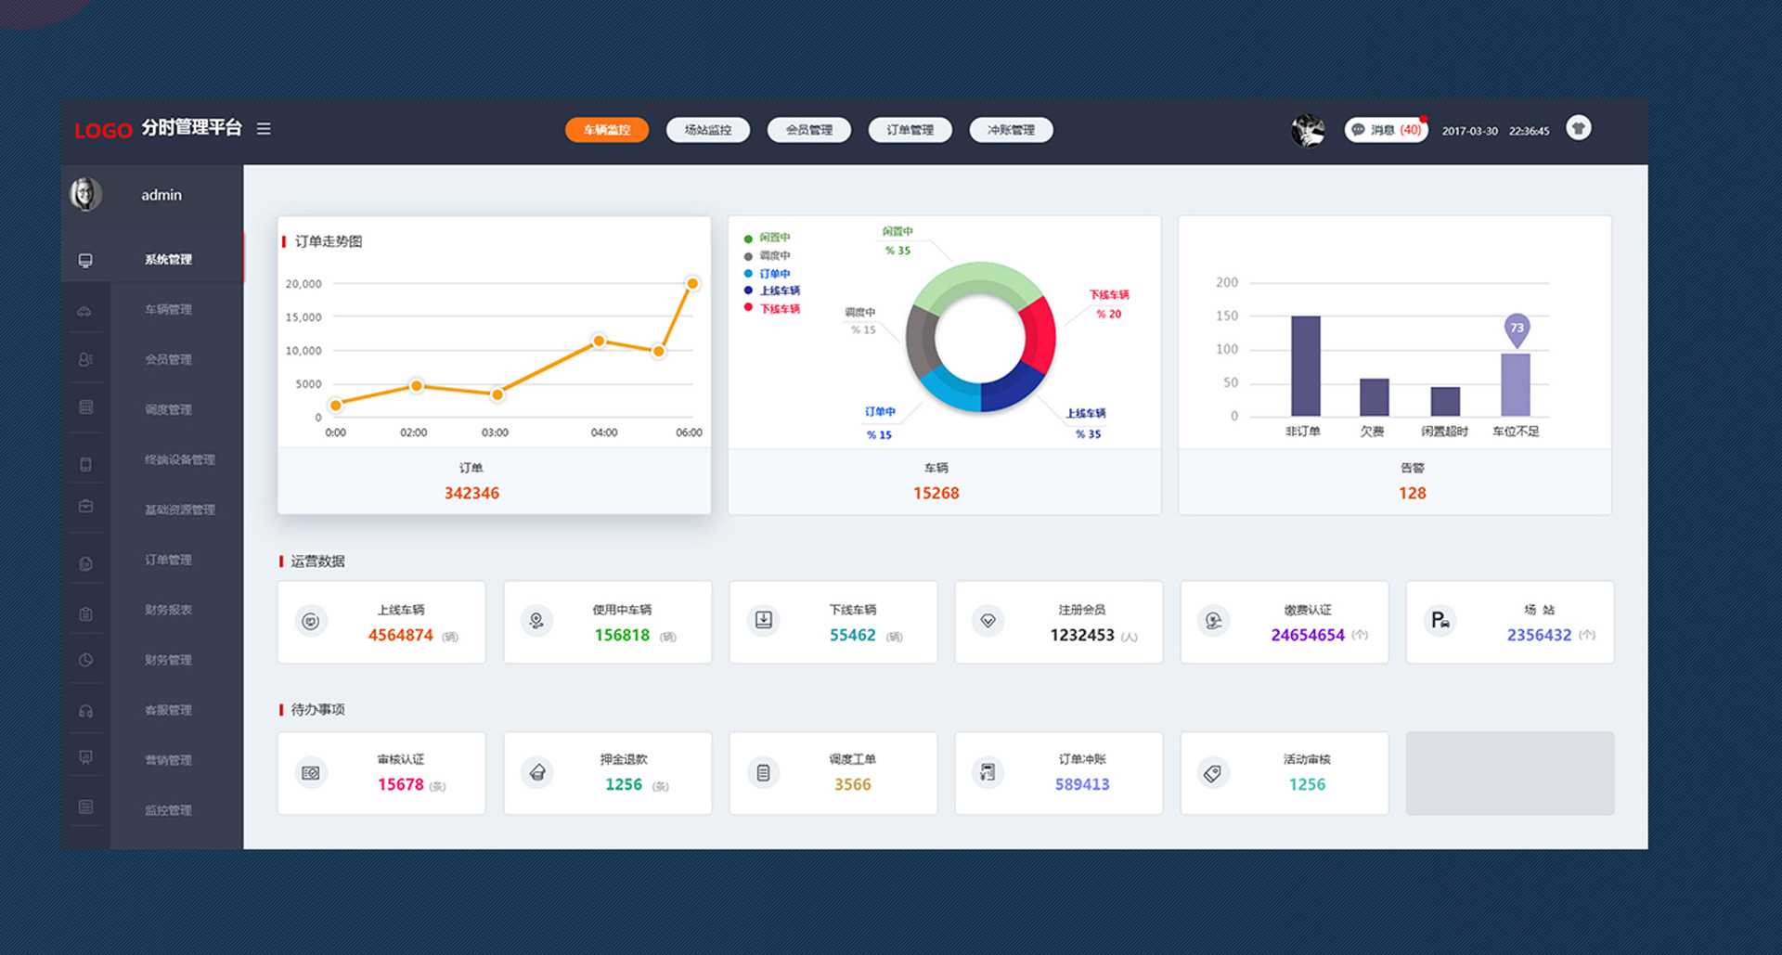This screenshot has width=1782, height=955.
Task: Toggle the 调度中 gray legend item
Action: tap(767, 255)
